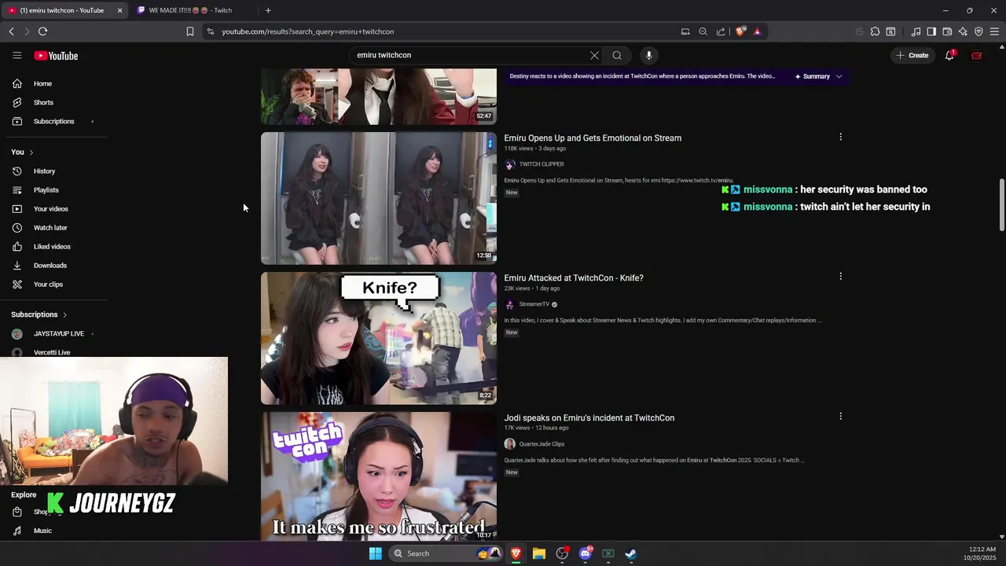Open the account avatar menu
Screen dimensions: 1006x566
point(976,55)
